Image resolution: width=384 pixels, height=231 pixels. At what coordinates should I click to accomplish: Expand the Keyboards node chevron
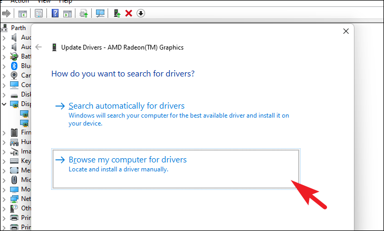click(x=4, y=161)
